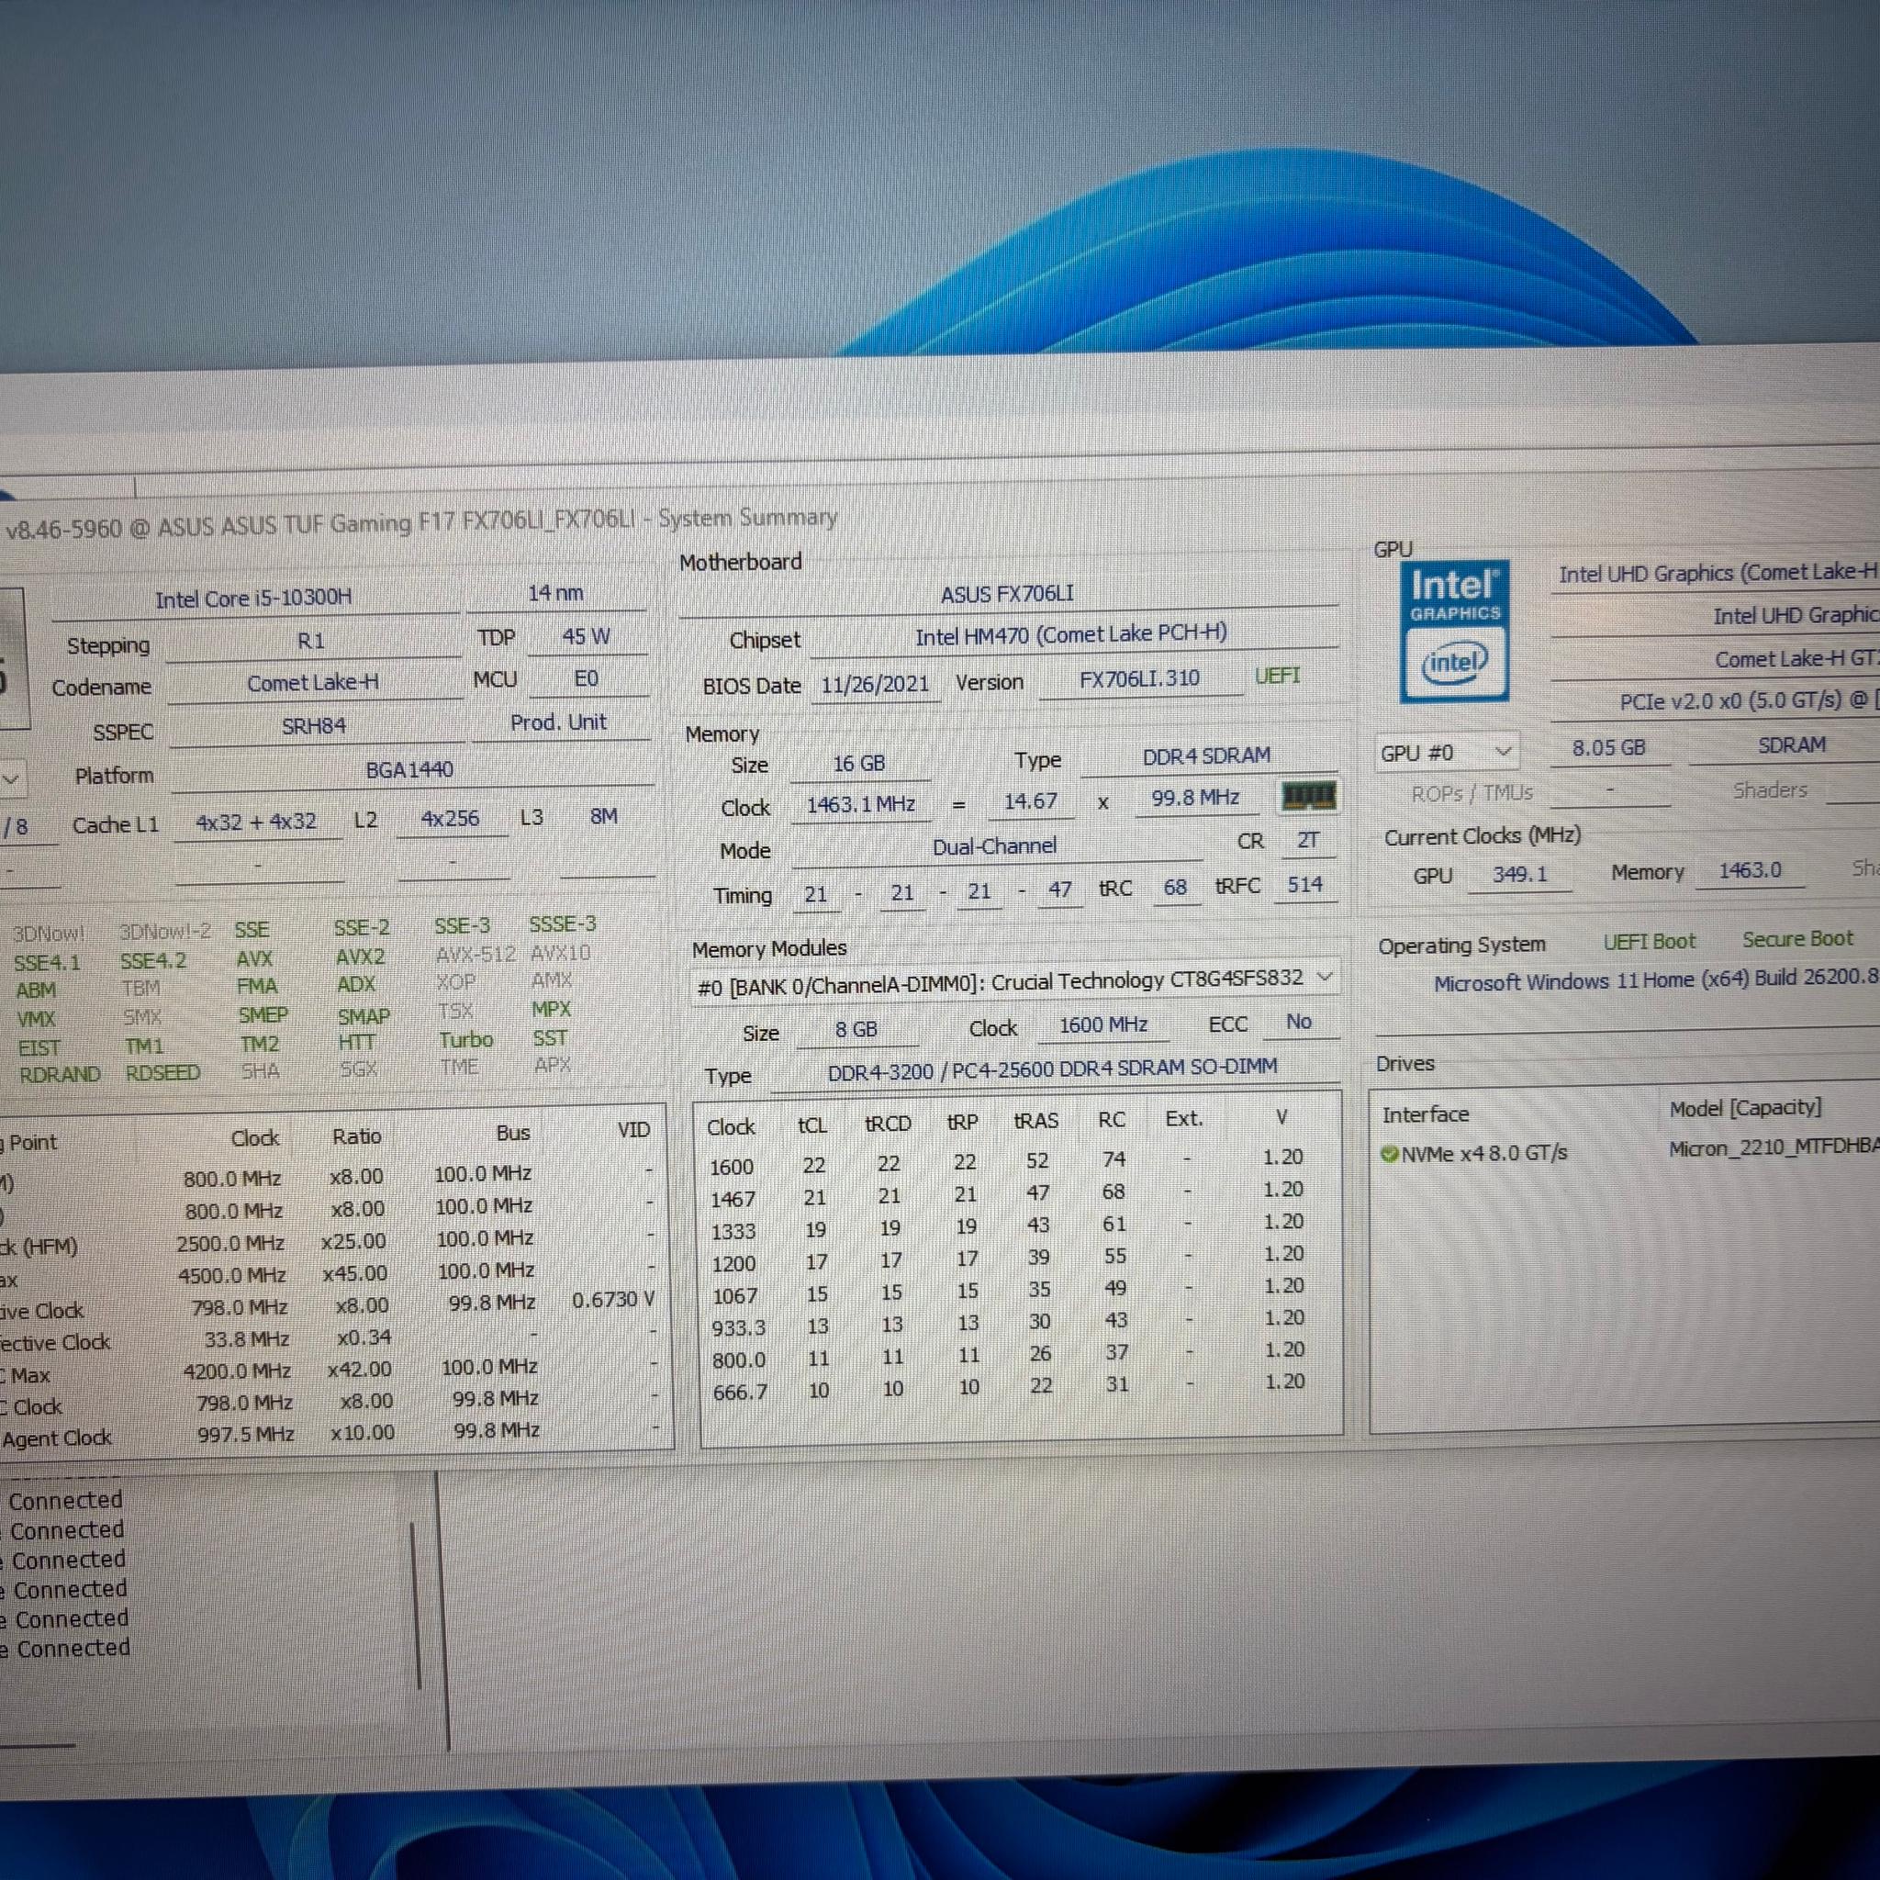The image size is (1880, 1880).
Task: Click the module Clock 1600 MHz
Action: 1103,1024
